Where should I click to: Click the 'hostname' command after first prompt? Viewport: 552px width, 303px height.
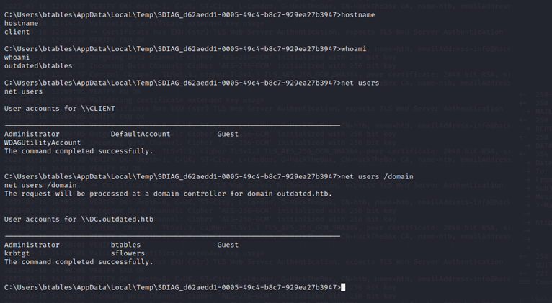tap(358, 15)
